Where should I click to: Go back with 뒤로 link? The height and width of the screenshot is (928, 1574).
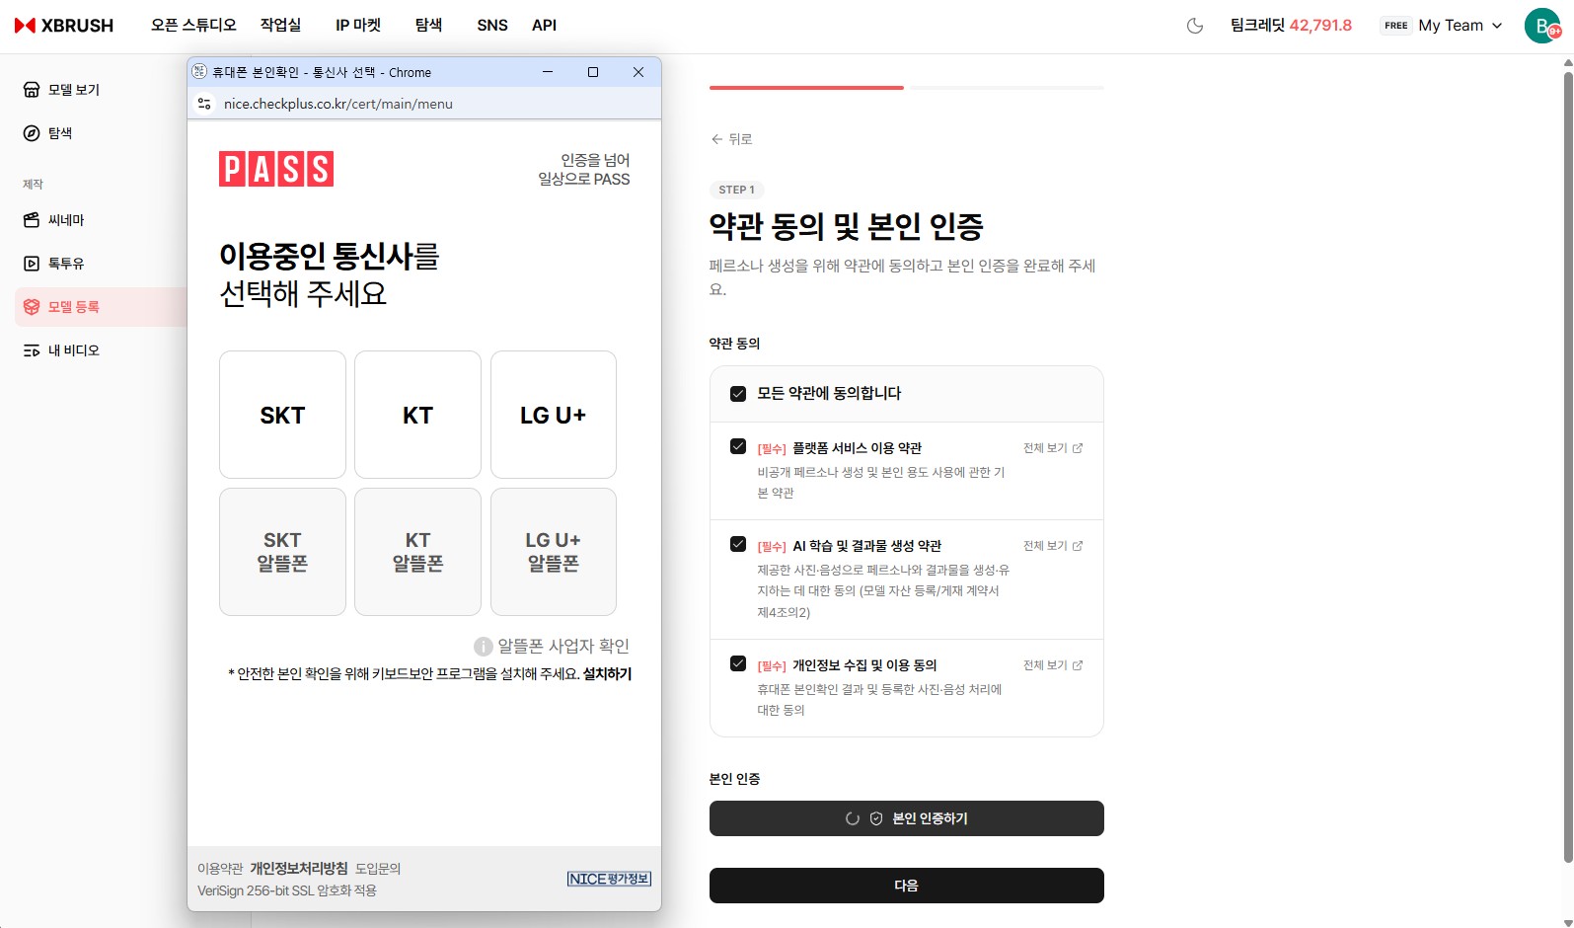click(731, 139)
